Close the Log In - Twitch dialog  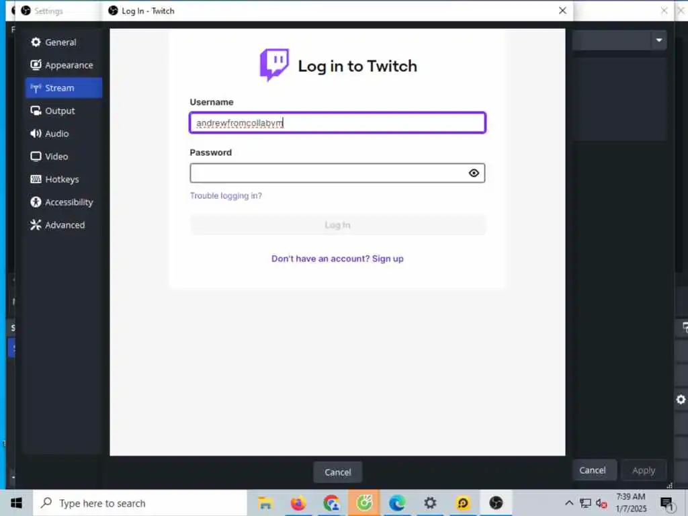coord(562,11)
